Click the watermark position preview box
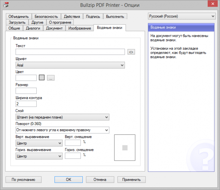The width and height of the screenshot is (220, 190). point(125,148)
